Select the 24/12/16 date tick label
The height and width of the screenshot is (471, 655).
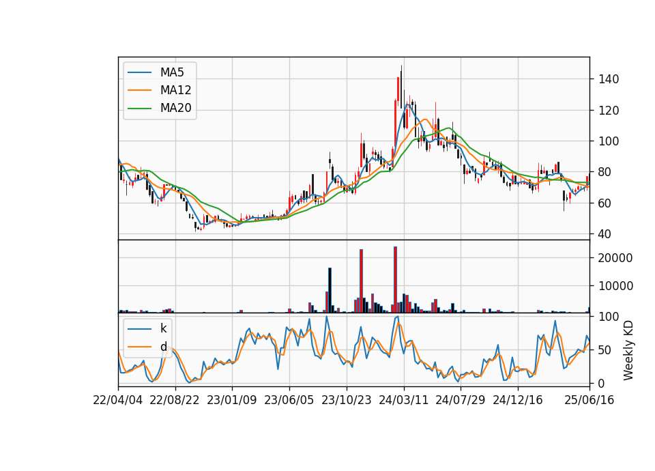(518, 400)
